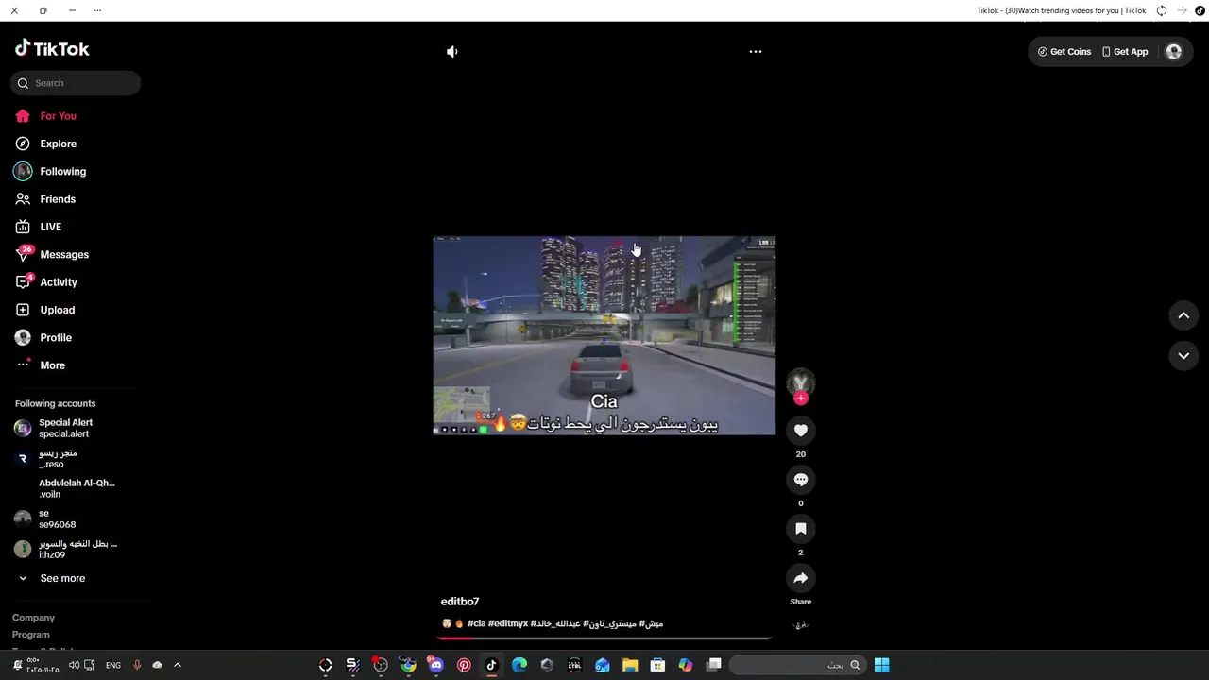Like the video with the heart icon
The image size is (1209, 680).
(x=801, y=431)
